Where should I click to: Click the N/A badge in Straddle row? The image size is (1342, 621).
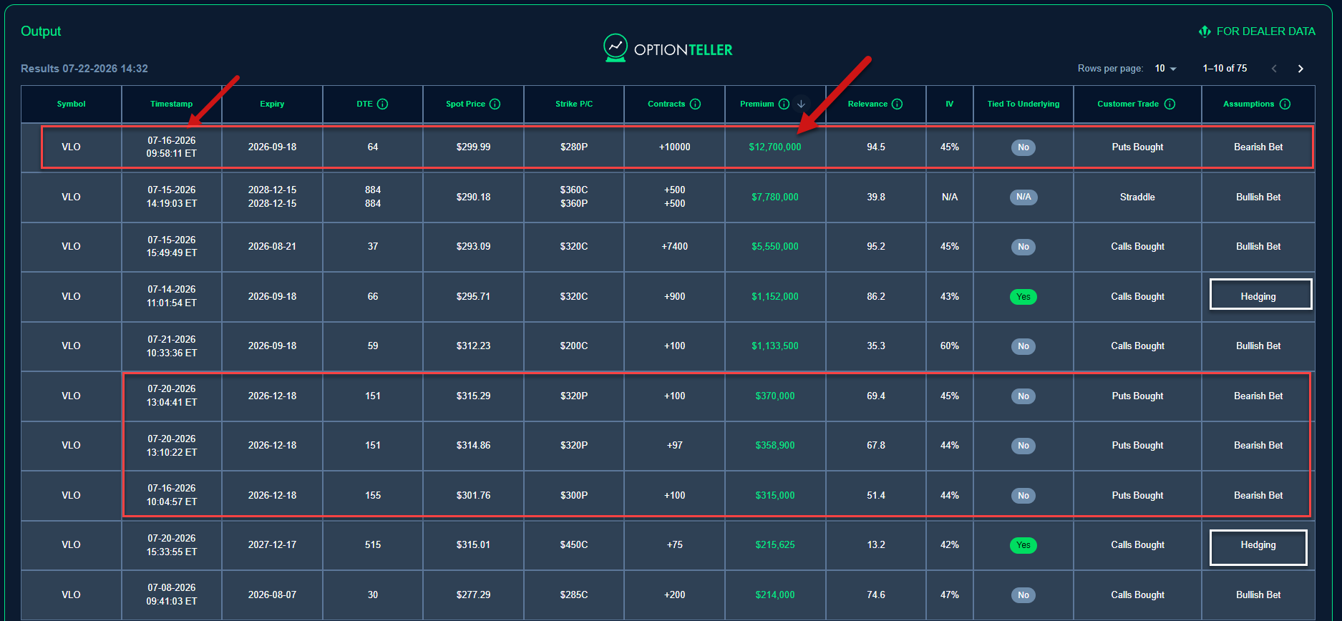pos(1023,197)
